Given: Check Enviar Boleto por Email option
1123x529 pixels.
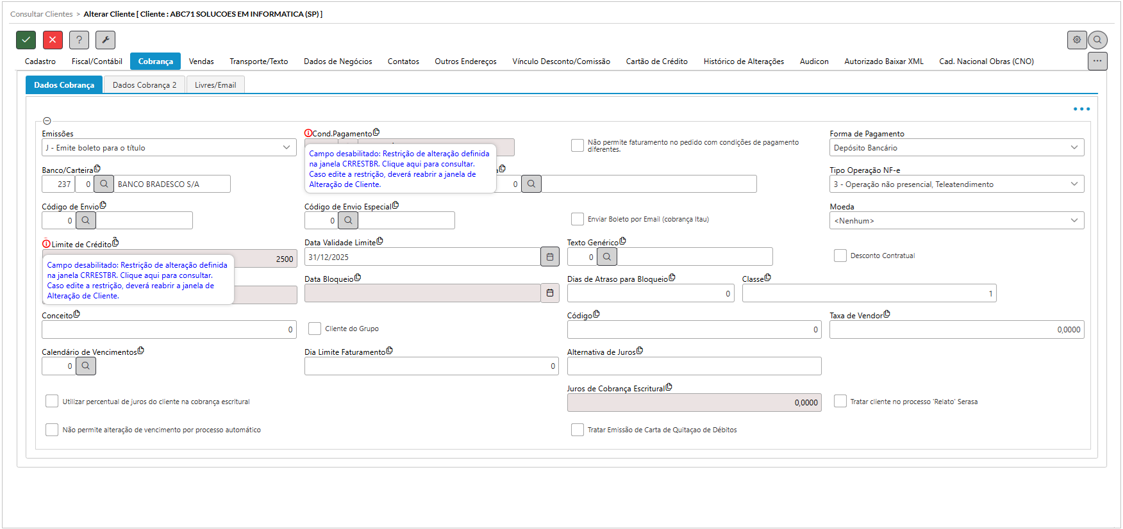Looking at the screenshot, I should (x=578, y=219).
